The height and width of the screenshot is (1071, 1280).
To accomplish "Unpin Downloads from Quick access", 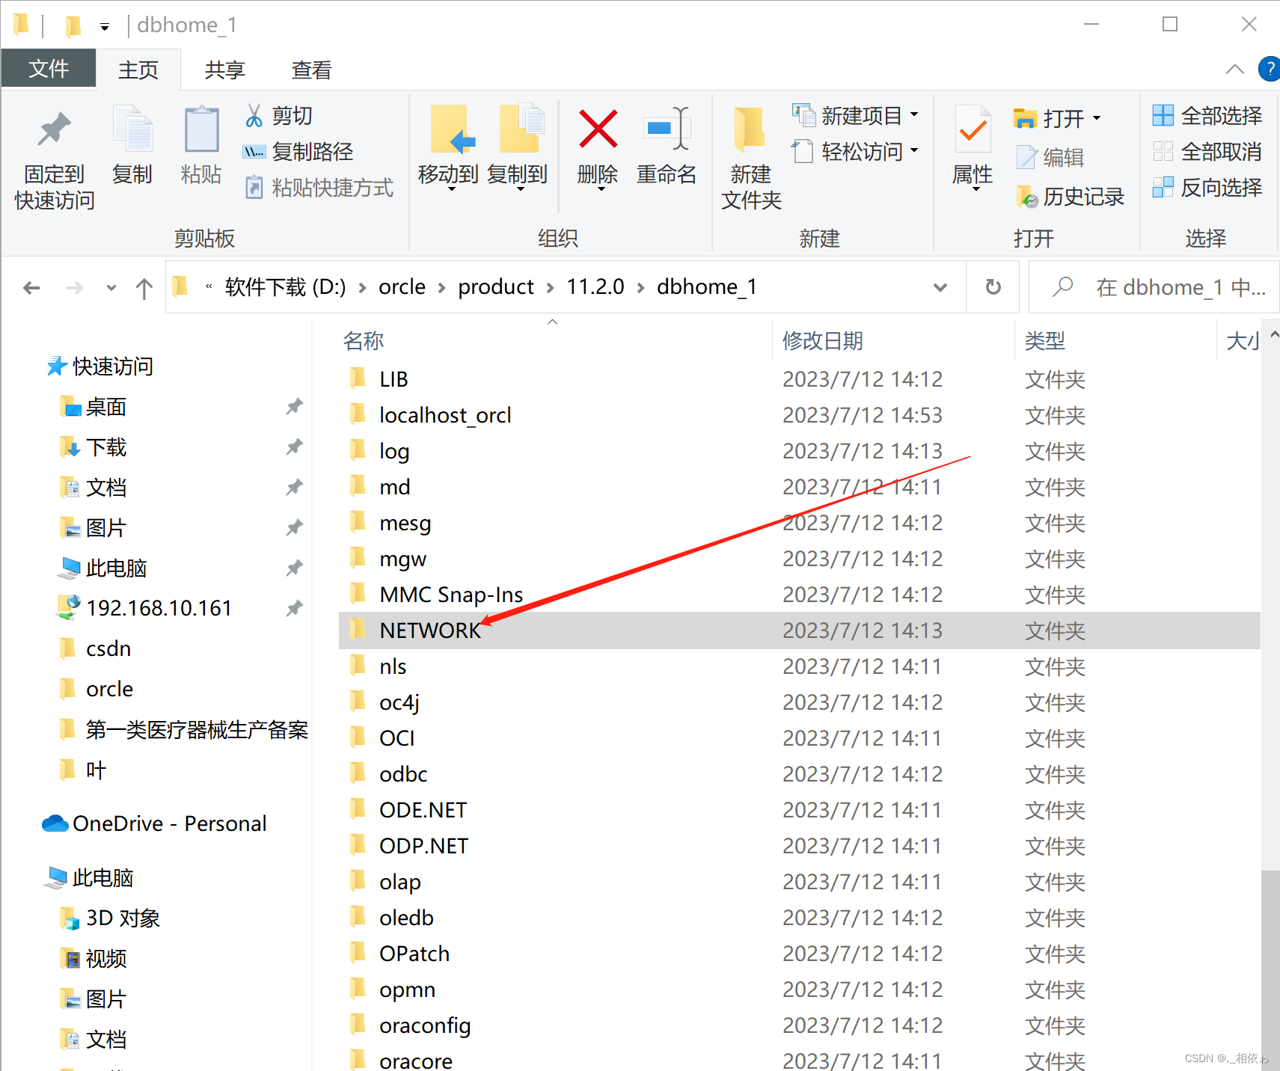I will (x=294, y=447).
